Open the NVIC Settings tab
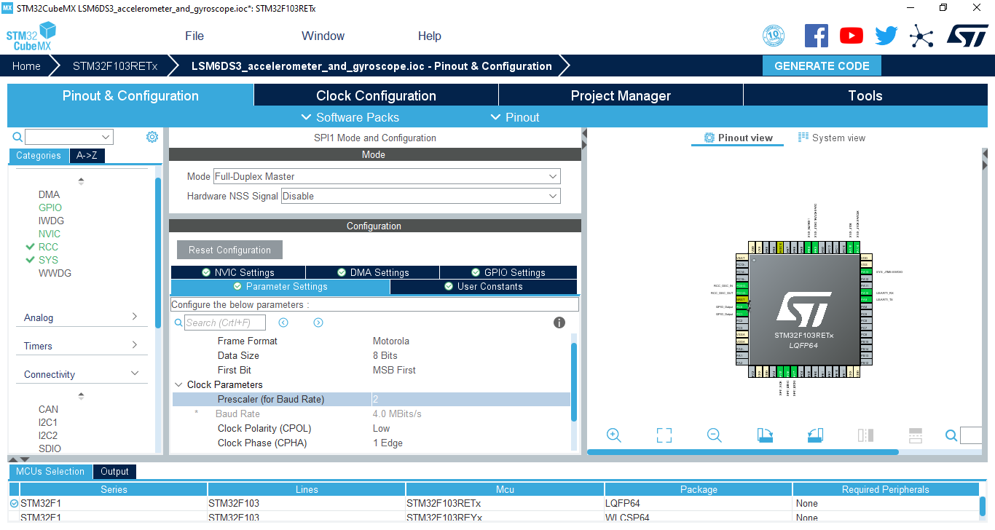 coord(238,272)
